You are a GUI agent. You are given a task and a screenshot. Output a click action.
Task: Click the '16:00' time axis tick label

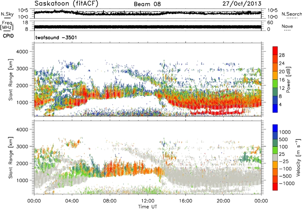click(185, 201)
